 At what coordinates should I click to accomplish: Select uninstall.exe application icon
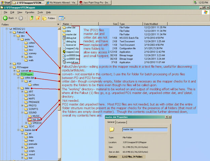pos(64,62)
